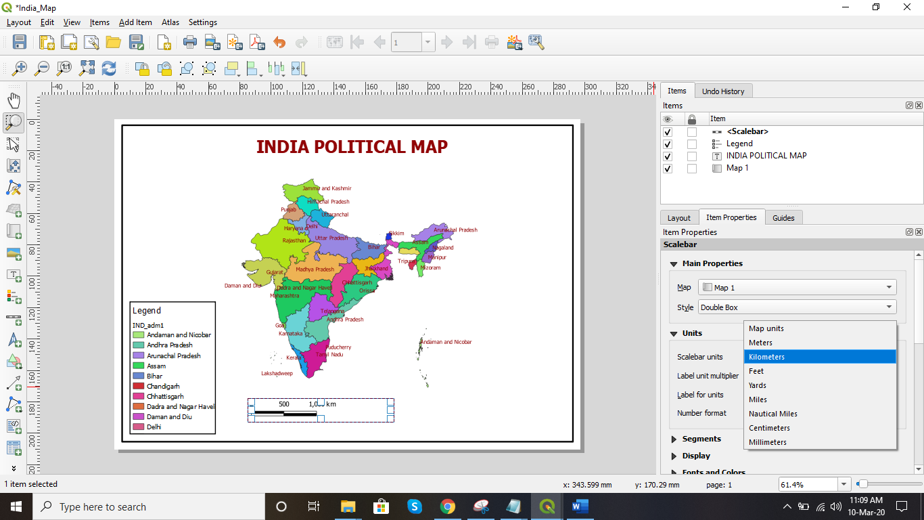Expand the Segments section
Viewport: 924px width, 520px height.
[x=674, y=439]
